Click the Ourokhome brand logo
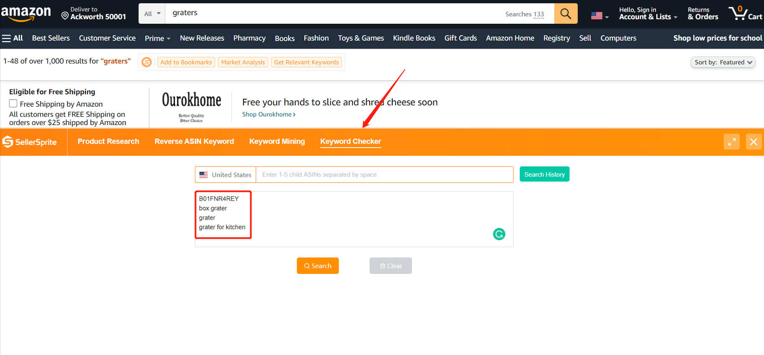Image resolution: width=764 pixels, height=355 pixels. [192, 106]
